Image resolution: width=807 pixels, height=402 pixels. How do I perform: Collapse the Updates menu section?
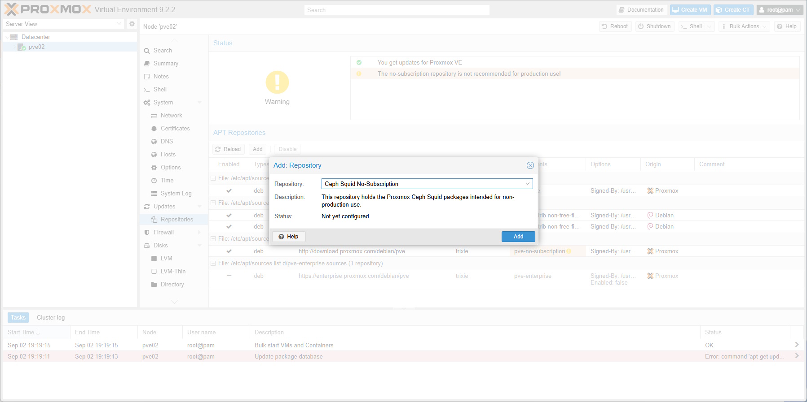[199, 207]
